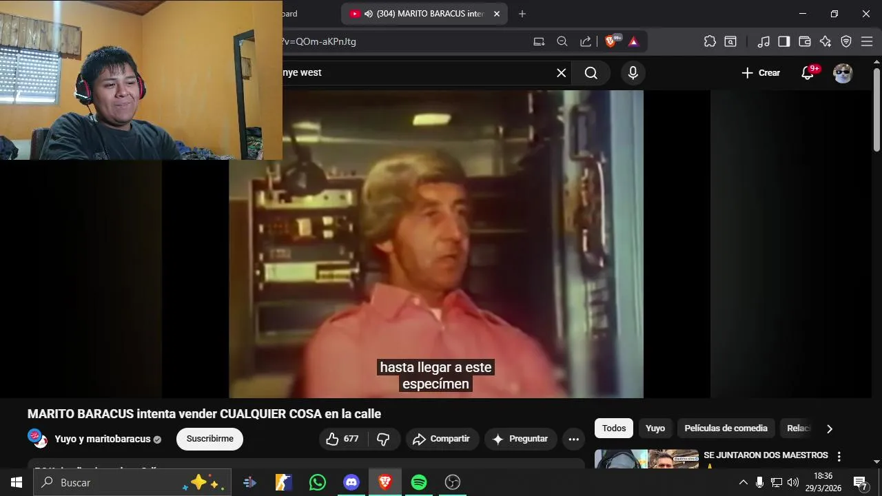Image resolution: width=882 pixels, height=496 pixels.
Task: Open the YouTube account avatar menu
Action: click(x=843, y=73)
